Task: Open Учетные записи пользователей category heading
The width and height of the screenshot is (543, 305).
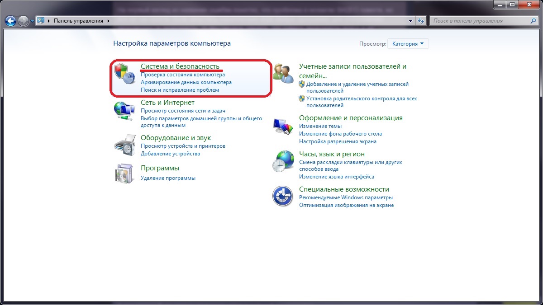Action: click(352, 71)
